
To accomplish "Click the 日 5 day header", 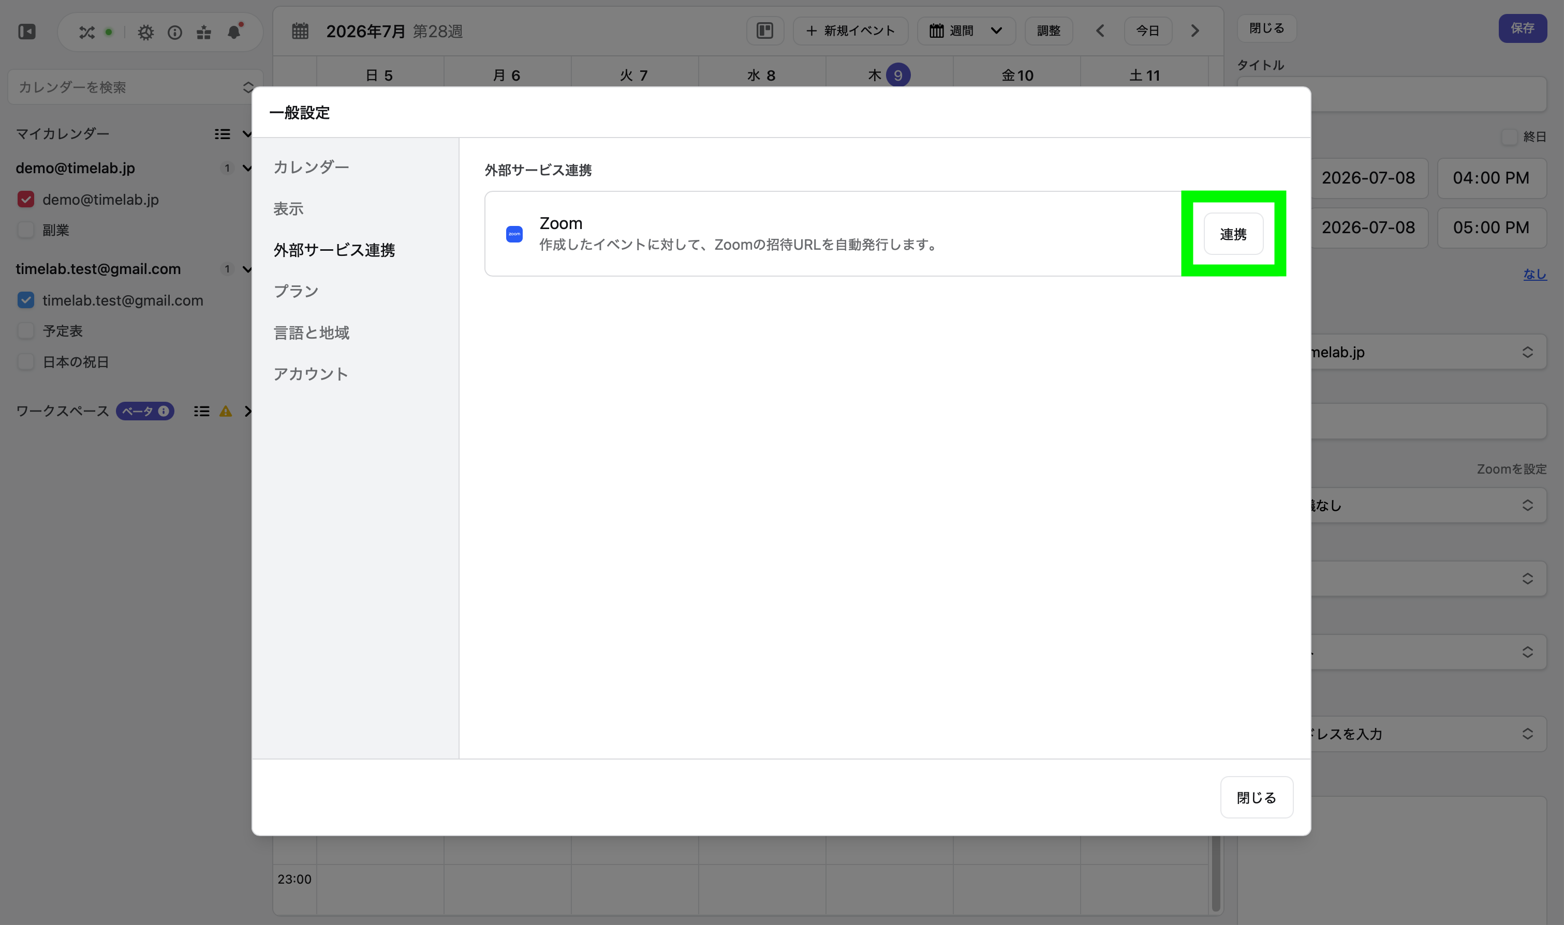I will [379, 75].
